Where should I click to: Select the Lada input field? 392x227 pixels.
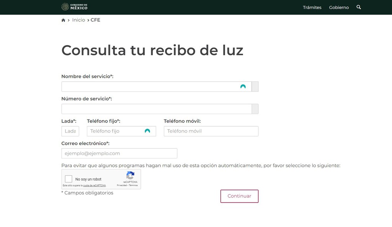pos(70,131)
